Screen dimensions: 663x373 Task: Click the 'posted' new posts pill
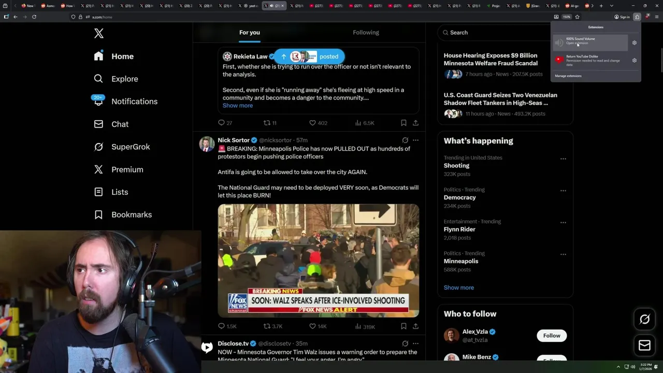(x=309, y=56)
